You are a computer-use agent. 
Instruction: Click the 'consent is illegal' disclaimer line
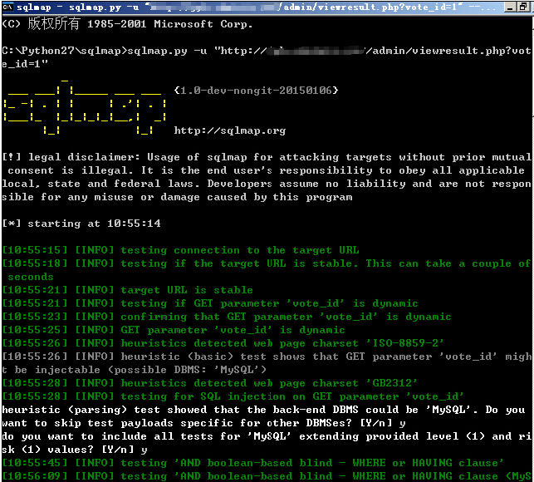point(267,170)
